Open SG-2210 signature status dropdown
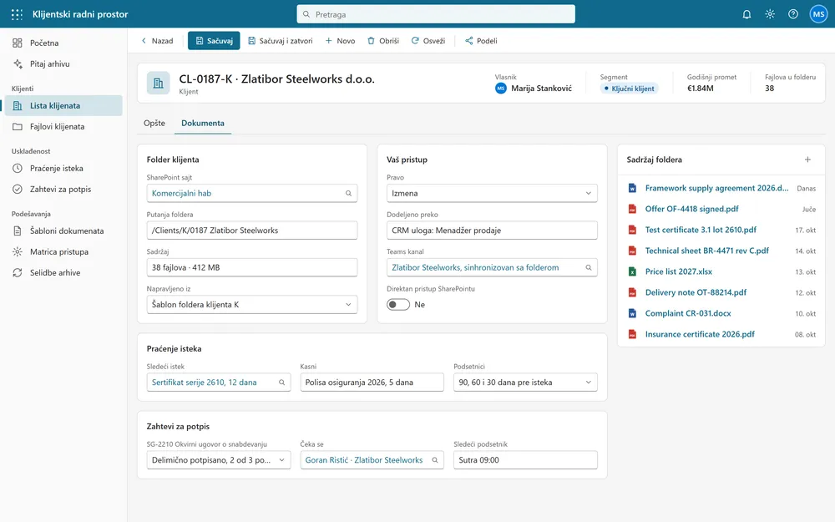Screen dimensions: 835x522 (219, 460)
